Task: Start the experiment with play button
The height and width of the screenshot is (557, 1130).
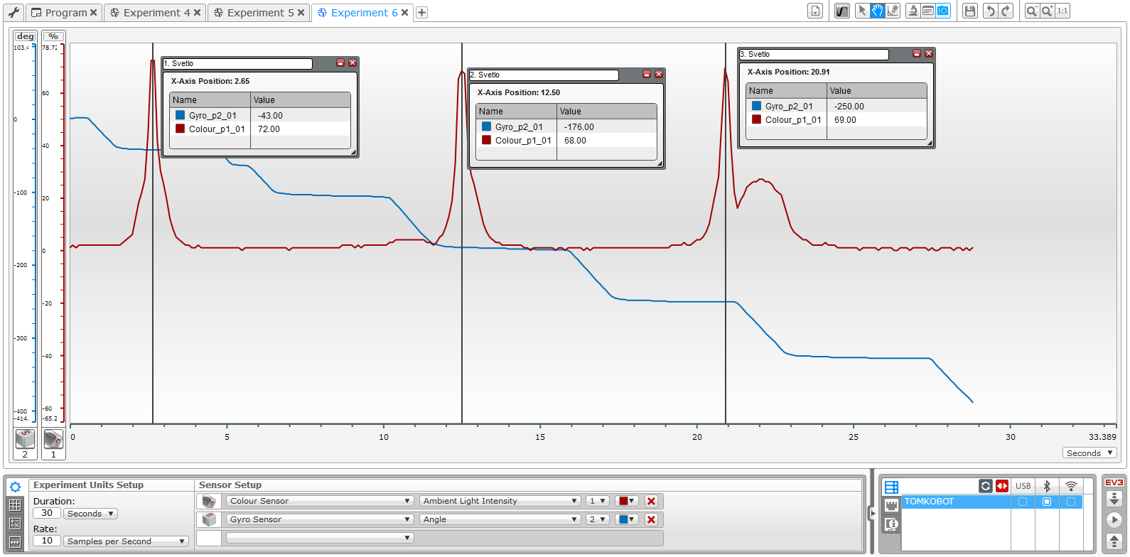Action: 1114,520
